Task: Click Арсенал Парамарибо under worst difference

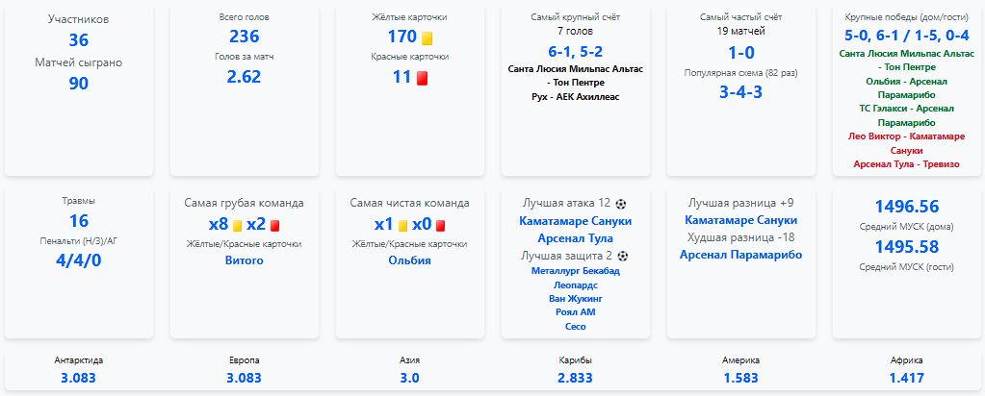Action: (x=741, y=255)
